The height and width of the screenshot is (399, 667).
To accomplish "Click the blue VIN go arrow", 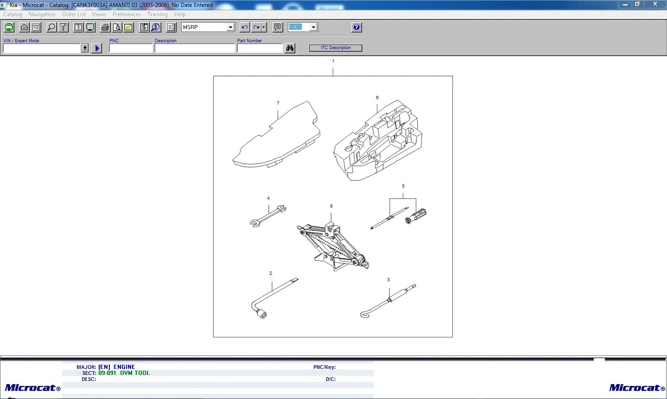I will [x=96, y=48].
